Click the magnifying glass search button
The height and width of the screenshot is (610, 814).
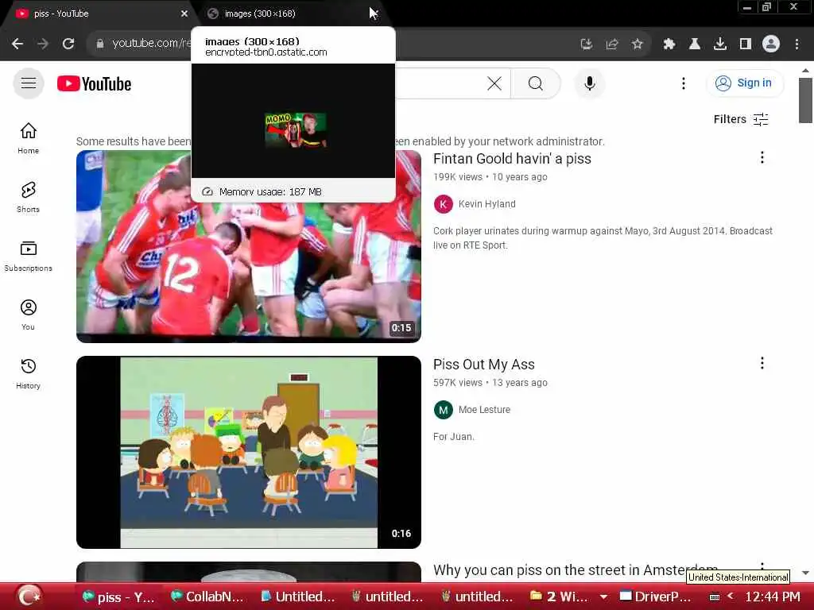(x=535, y=83)
